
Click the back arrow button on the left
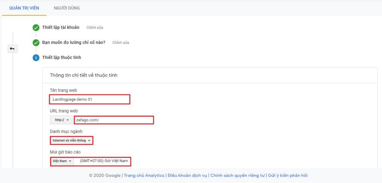pyautogui.click(x=12, y=49)
